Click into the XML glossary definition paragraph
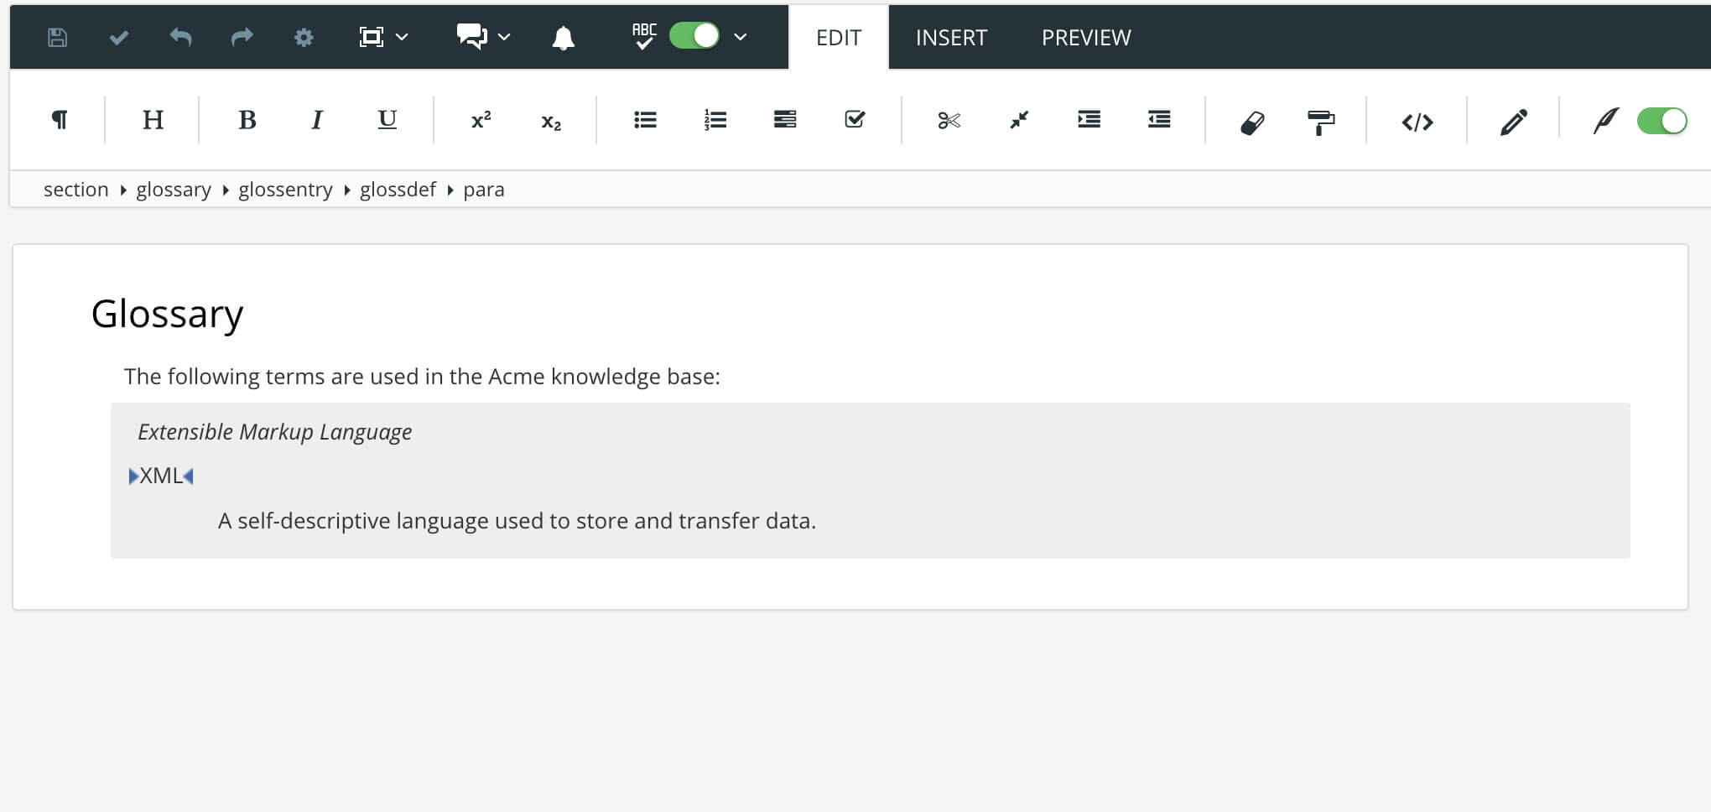Image resolution: width=1711 pixels, height=812 pixels. click(516, 521)
